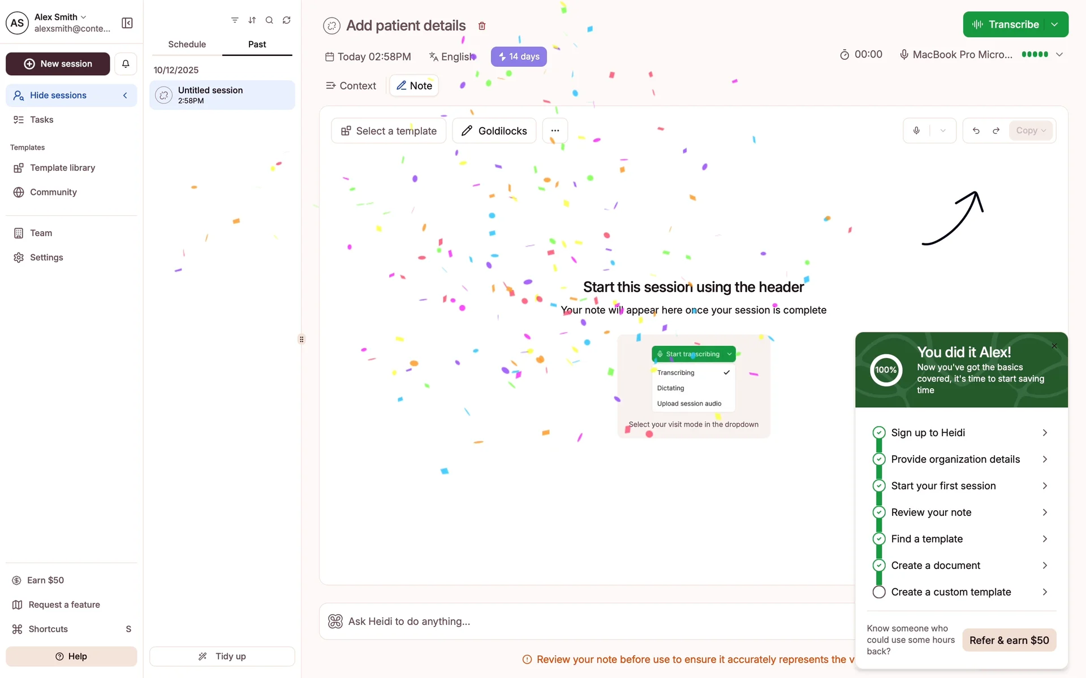This screenshot has width=1086, height=678.
Task: Switch to the Schedule tab
Action: click(187, 44)
